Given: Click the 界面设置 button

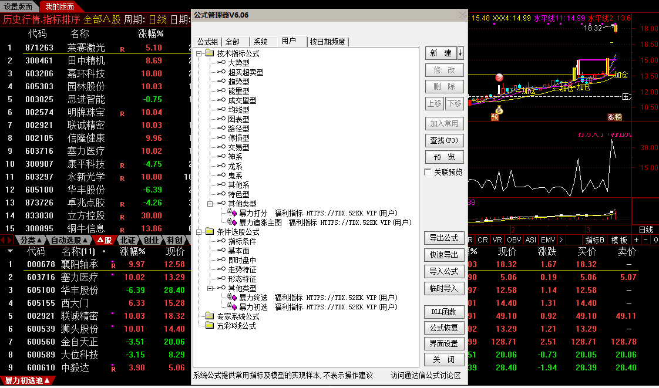Looking at the screenshot, I should [x=444, y=343].
